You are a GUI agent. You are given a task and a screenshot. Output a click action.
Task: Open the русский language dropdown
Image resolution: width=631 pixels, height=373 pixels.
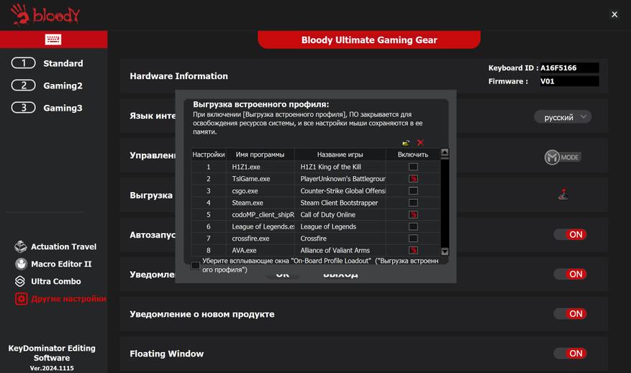563,117
